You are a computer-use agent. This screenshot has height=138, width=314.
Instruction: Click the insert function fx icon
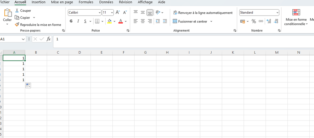(x=49, y=39)
